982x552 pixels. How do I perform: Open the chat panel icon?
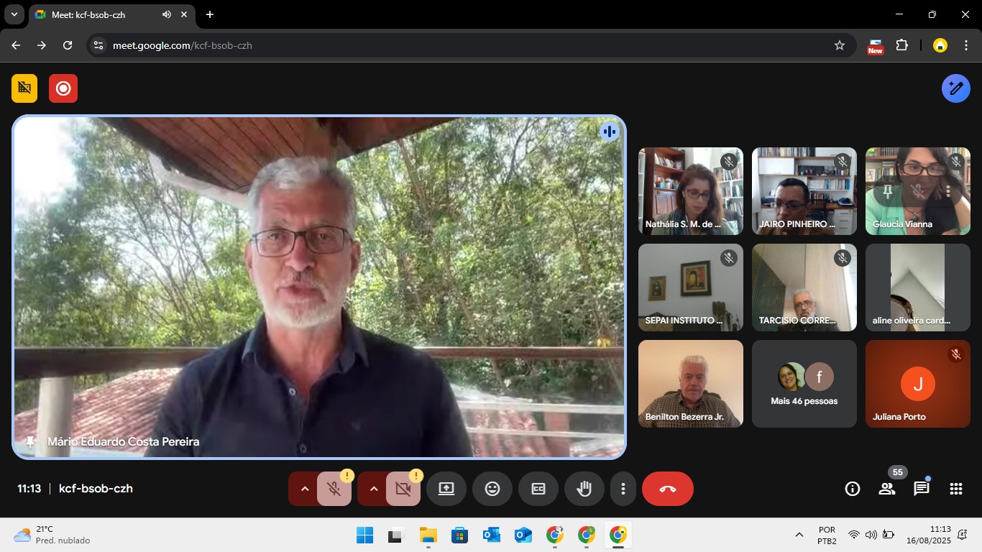pyautogui.click(x=921, y=489)
